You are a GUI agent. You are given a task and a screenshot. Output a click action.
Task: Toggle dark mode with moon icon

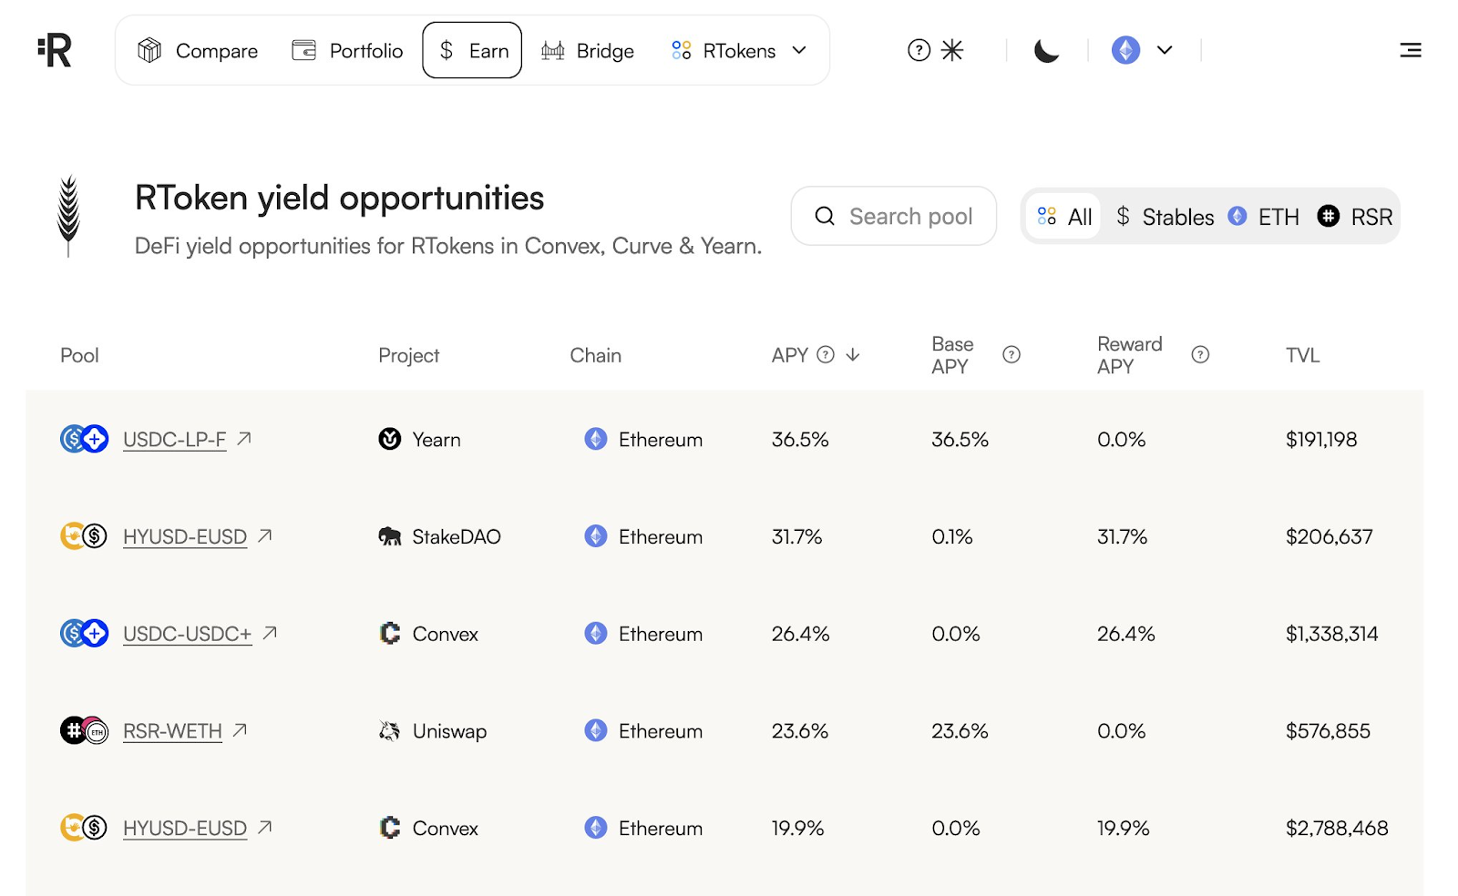pyautogui.click(x=1046, y=50)
